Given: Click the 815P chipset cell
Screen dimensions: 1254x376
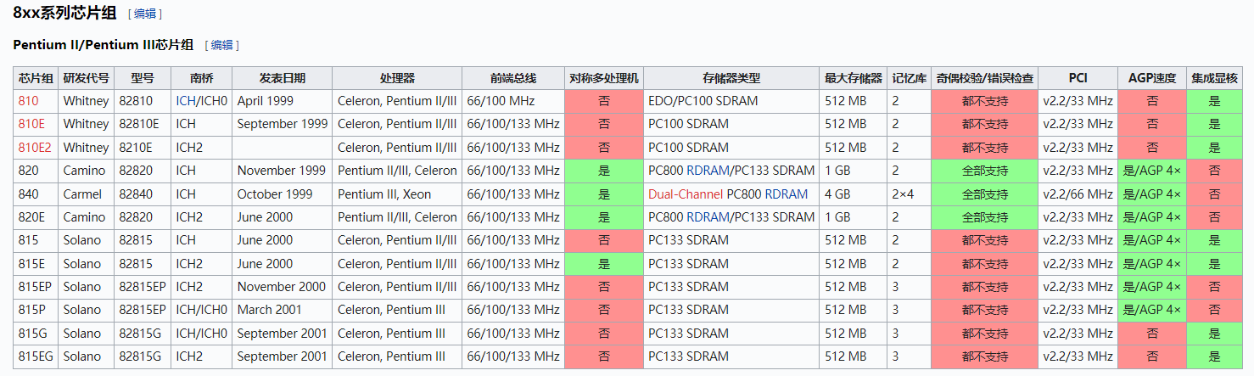Looking at the screenshot, I should point(36,310).
